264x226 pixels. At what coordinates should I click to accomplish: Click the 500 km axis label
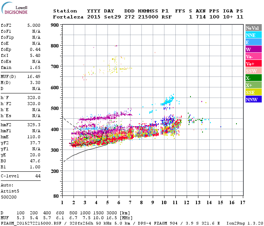tap(55, 108)
